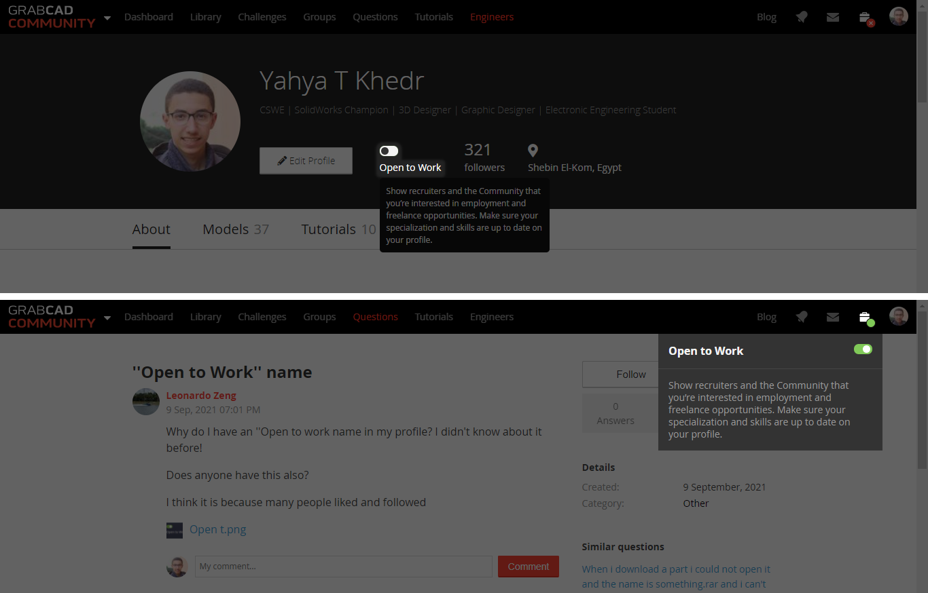Open Engineers in bottom header

[x=492, y=317]
